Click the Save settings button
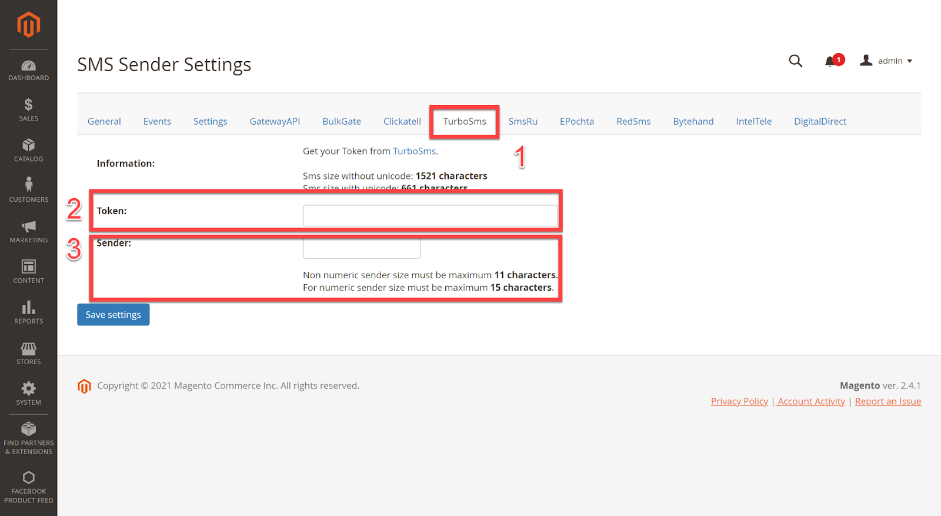This screenshot has height=516, width=941. pos(114,315)
